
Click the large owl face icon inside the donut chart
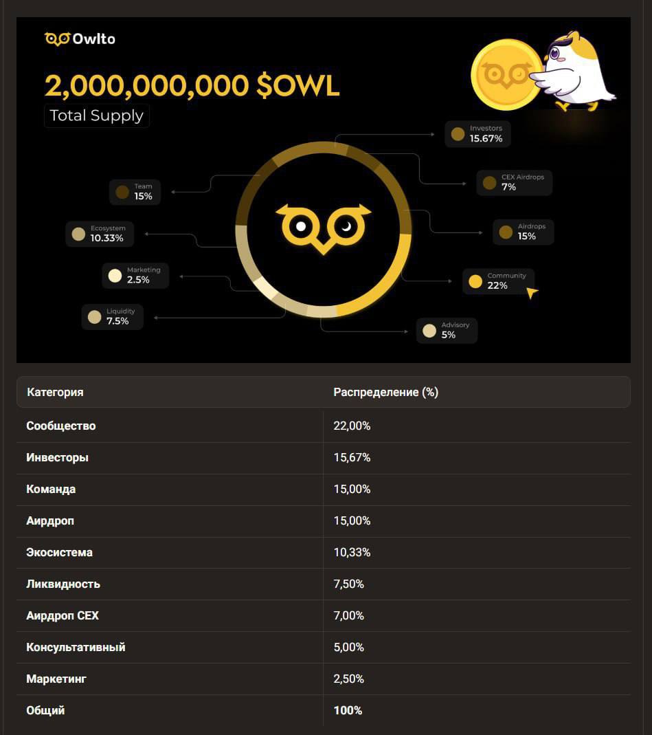[x=323, y=226]
